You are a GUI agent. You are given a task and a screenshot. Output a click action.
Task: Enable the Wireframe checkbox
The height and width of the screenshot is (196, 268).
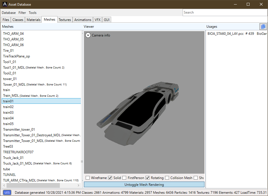(88, 178)
